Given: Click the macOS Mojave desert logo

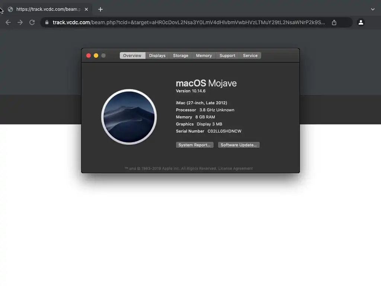Looking at the screenshot, I should click(129, 117).
